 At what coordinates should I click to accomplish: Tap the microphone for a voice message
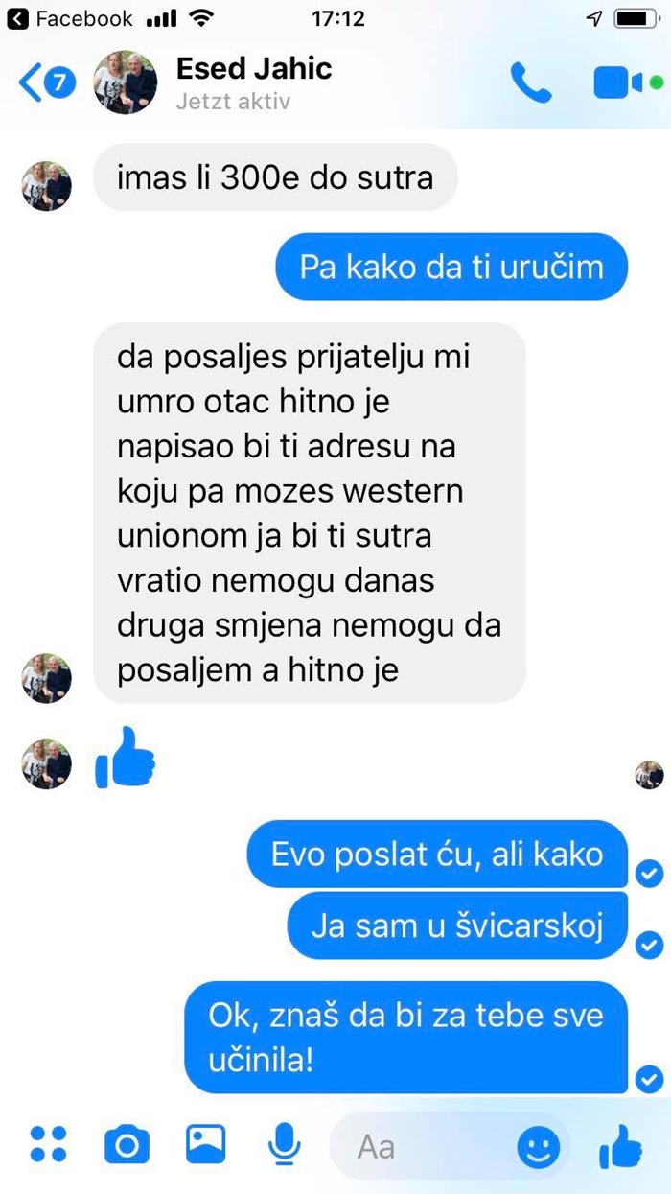282,1144
